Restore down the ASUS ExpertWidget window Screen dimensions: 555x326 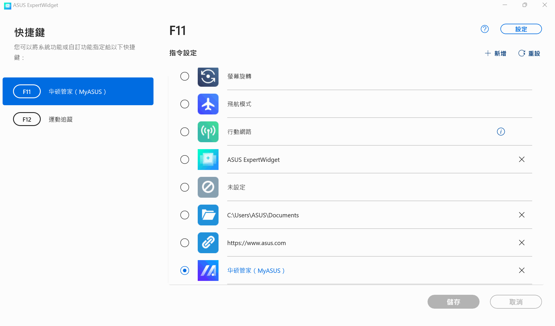click(525, 5)
